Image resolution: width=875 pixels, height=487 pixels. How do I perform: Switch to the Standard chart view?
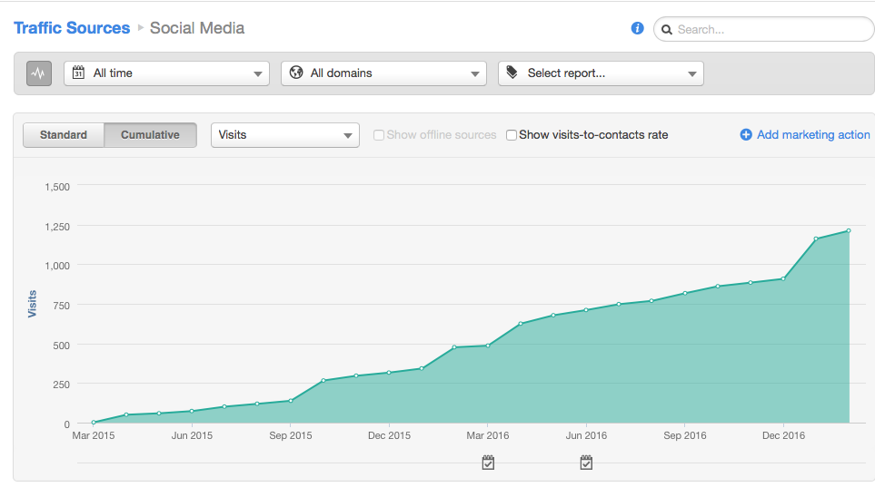(x=64, y=135)
